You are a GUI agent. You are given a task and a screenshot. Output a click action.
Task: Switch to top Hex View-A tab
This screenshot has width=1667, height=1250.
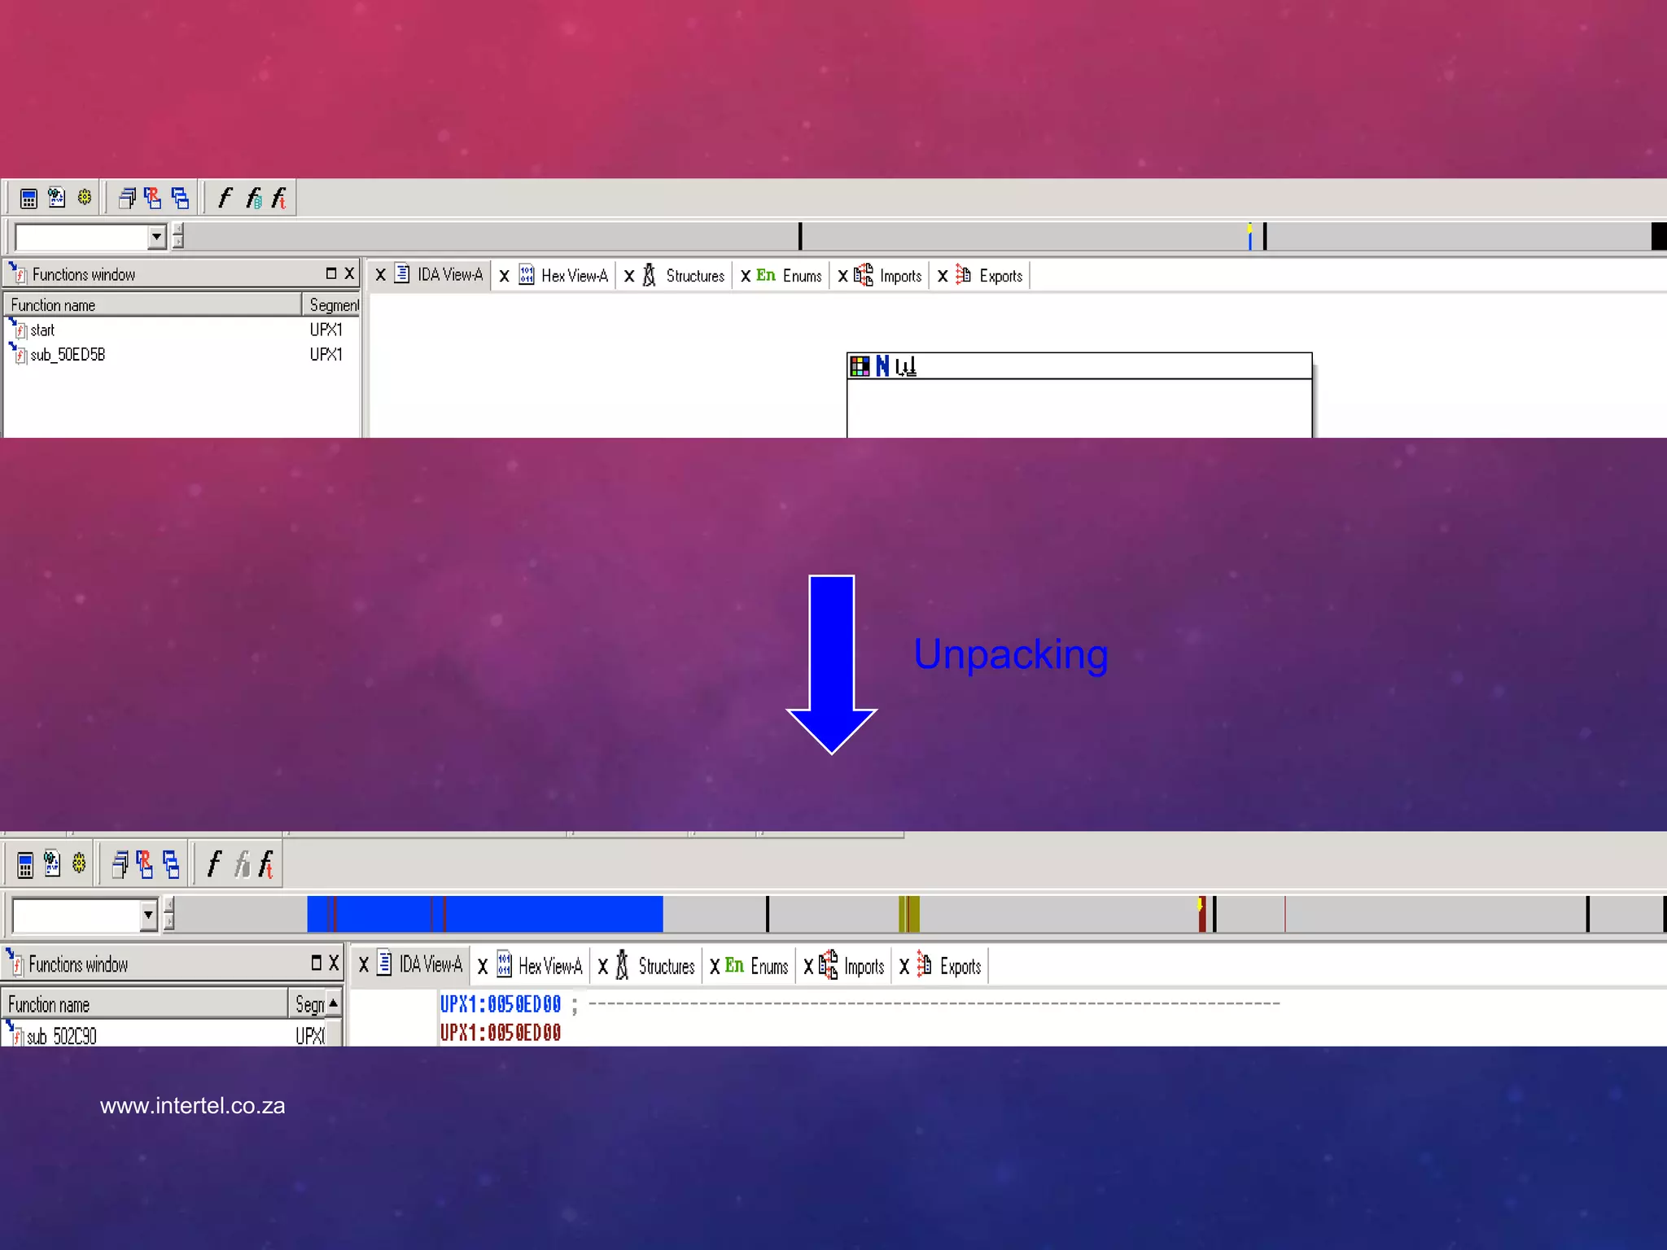click(574, 276)
